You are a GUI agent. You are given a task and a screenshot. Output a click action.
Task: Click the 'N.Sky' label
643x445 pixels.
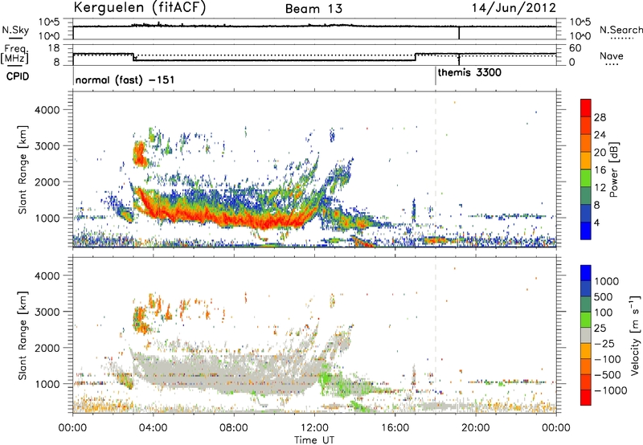click(x=15, y=30)
